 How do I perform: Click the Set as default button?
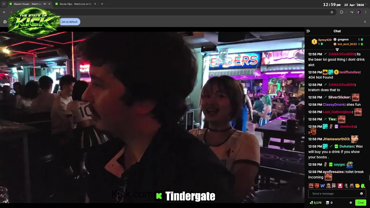pos(70,22)
